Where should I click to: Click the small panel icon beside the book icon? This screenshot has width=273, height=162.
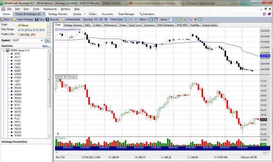click(264, 14)
